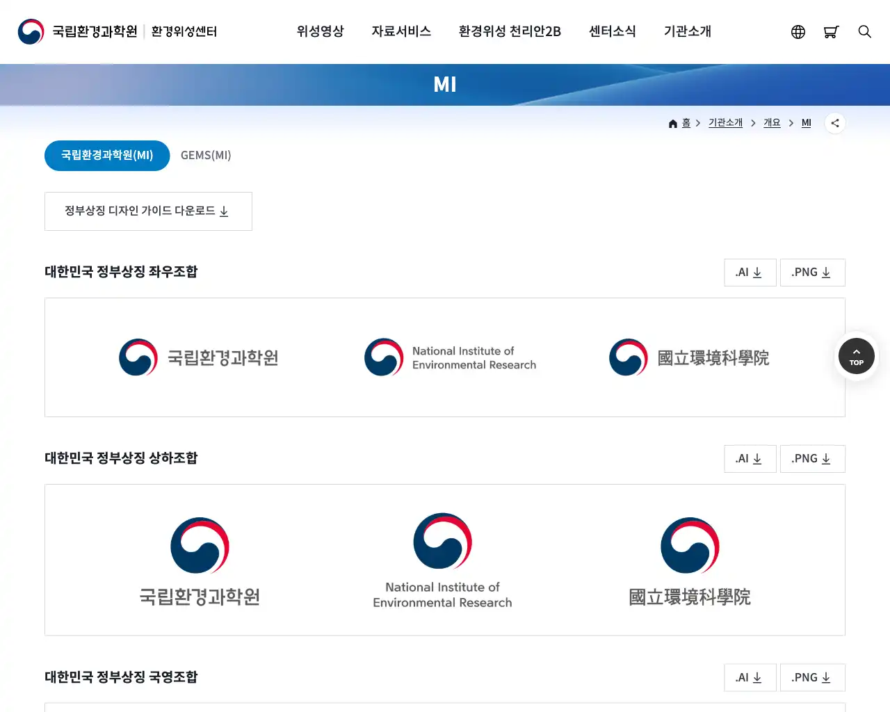Viewport: 890px width, 712px height.
Task: Open the 기관소개 menu
Action: point(687,31)
